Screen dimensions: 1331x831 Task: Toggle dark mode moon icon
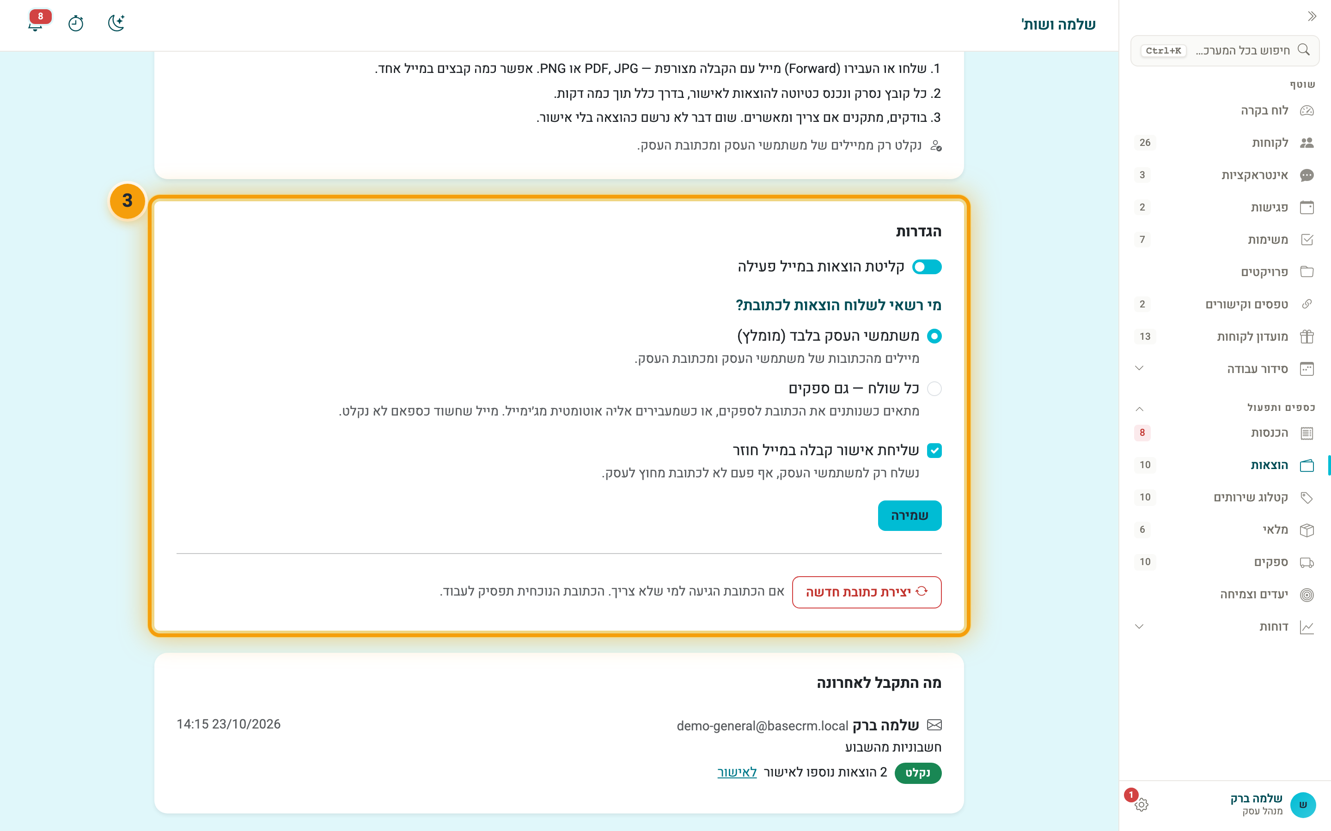[116, 23]
